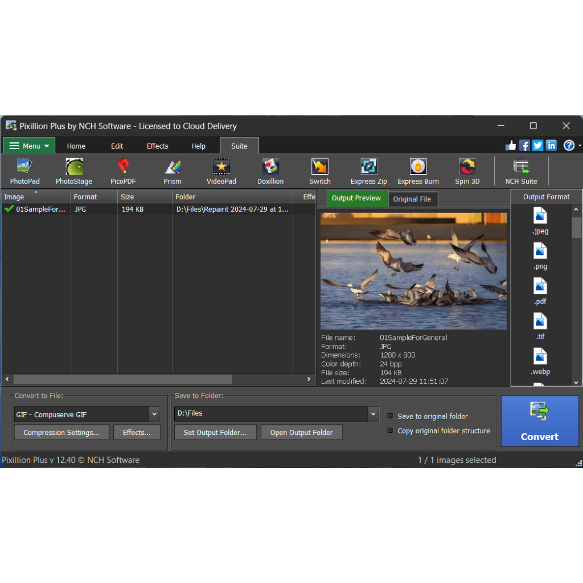Pick the .webp output format
This screenshot has width=583, height=583.
pyautogui.click(x=540, y=362)
